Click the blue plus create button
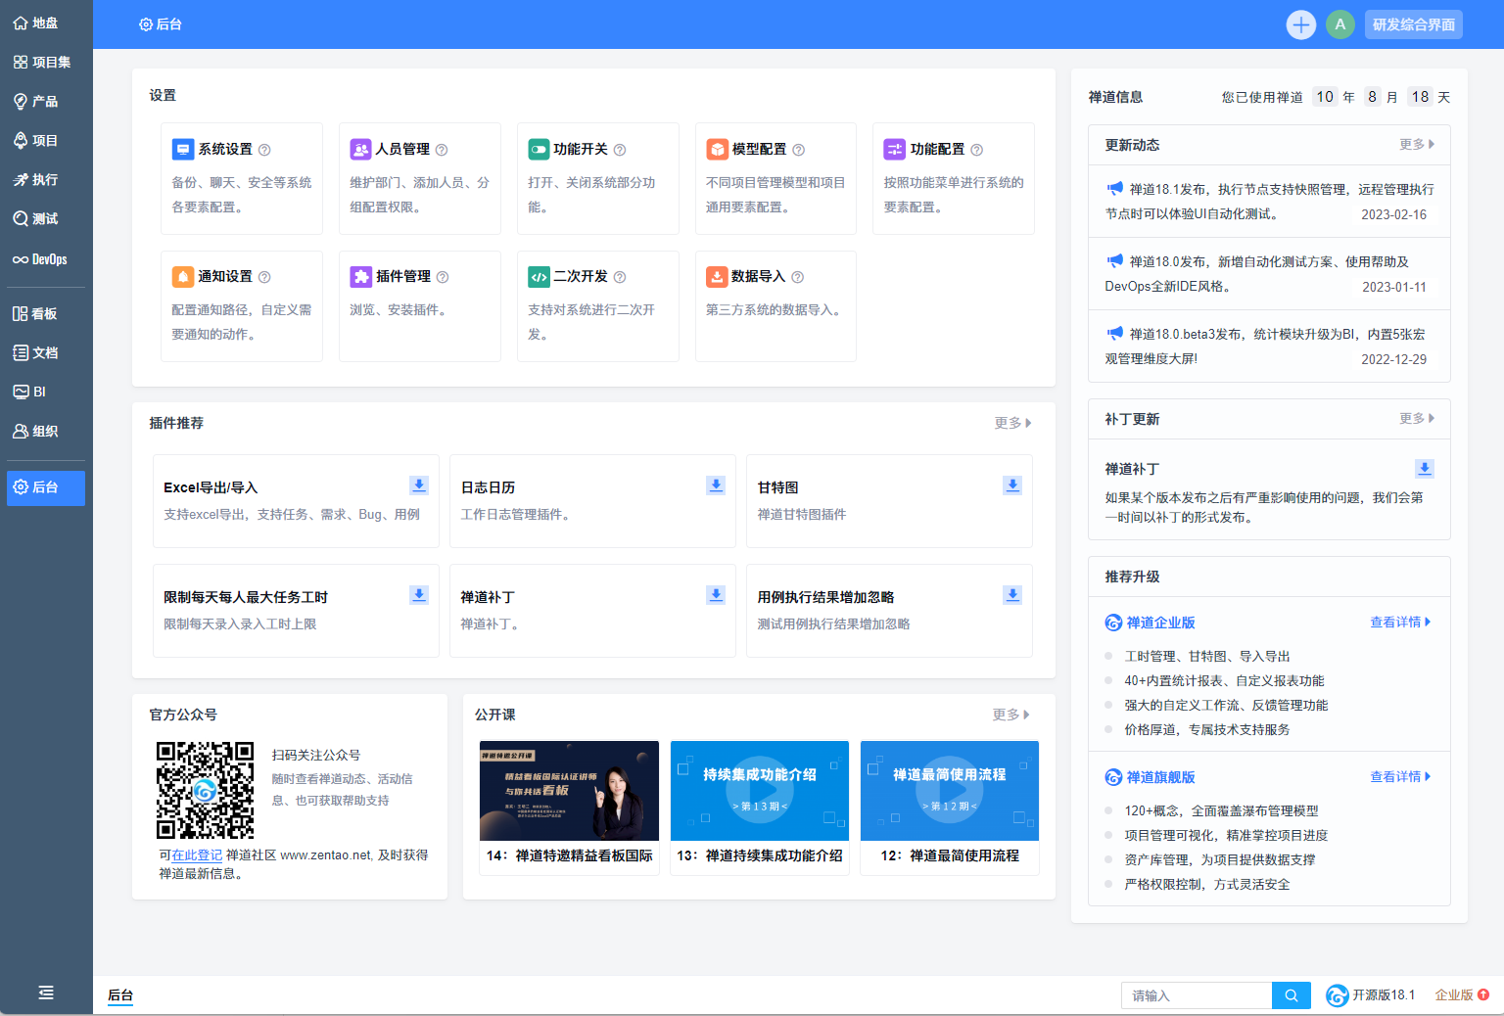1504x1016 pixels. [1300, 24]
